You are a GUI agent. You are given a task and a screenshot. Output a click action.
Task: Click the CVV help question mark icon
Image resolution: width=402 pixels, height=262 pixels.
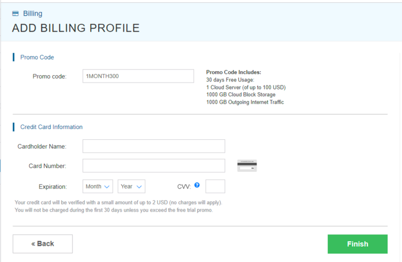[197, 185]
